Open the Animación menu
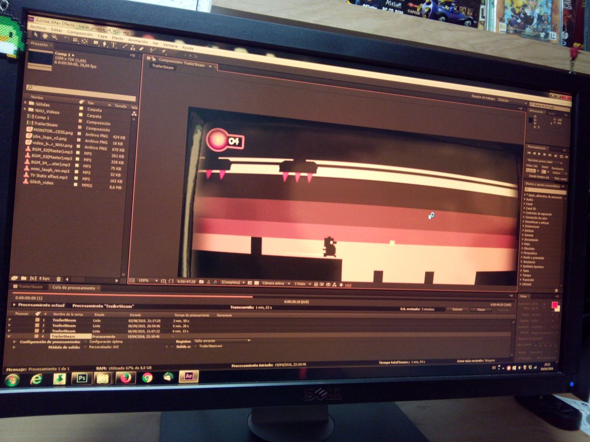This screenshot has width=590, height=442. (x=138, y=41)
